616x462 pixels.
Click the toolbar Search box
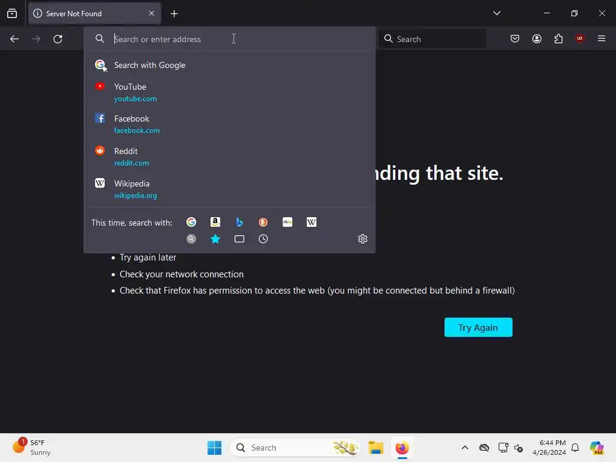[x=432, y=39]
